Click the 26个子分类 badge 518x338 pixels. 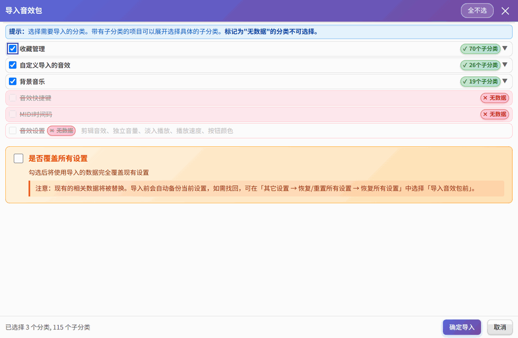point(480,65)
